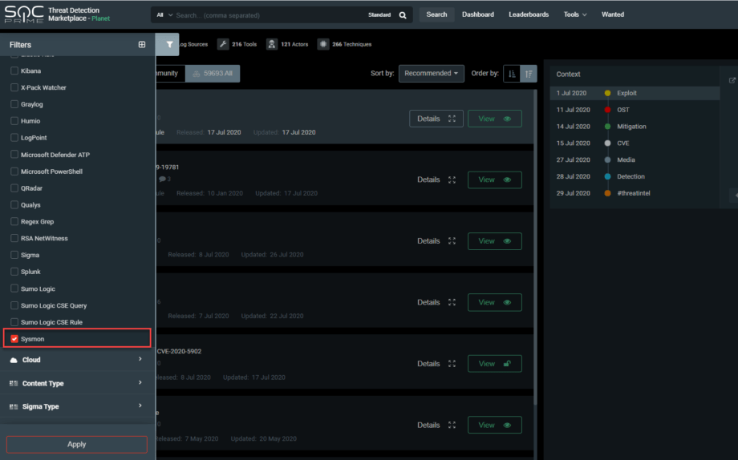Click Details on the 9-19781 row
Image resolution: width=738 pixels, height=460 pixels.
point(428,180)
